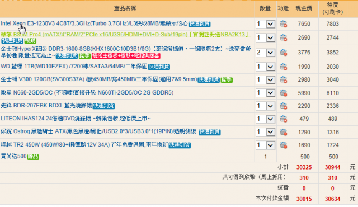The height and width of the screenshot is (207, 358).
Task: Click blue fast-arrival badge on Xeon row
Action: (x=200, y=24)
